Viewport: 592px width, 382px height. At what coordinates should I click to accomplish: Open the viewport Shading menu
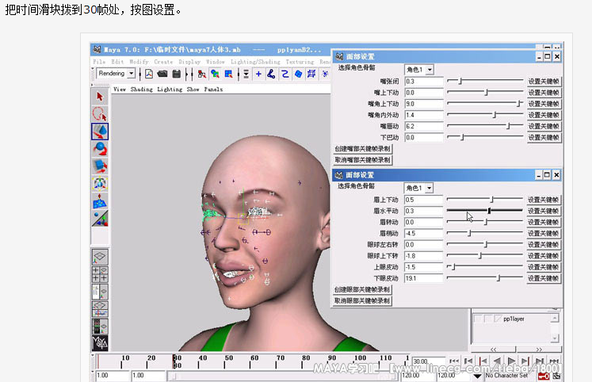(142, 90)
